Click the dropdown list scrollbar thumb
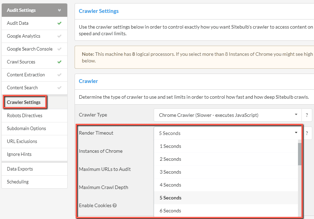This screenshot has width=314, height=219. (x=300, y=153)
